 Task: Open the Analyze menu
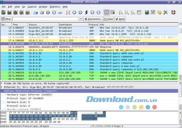point(43,7)
